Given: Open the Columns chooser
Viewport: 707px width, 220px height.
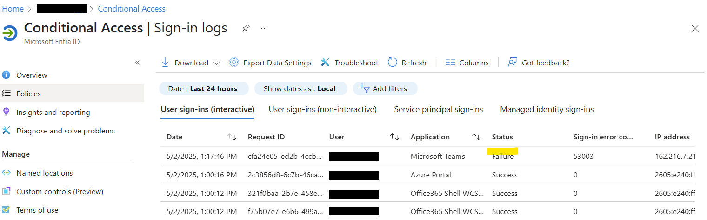Looking at the screenshot, I should tap(467, 63).
